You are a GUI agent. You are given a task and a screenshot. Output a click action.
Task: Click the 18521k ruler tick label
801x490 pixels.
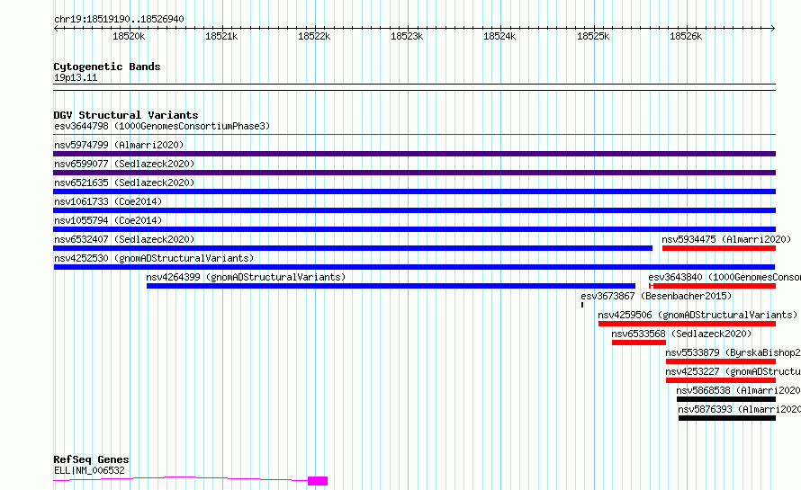221,36
